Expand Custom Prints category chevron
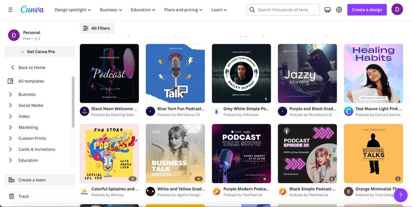Image resolution: width=412 pixels, height=207 pixels. tap(10, 138)
